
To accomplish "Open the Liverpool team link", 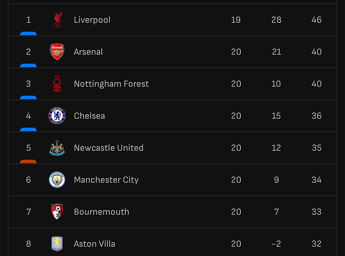I will 92,20.
